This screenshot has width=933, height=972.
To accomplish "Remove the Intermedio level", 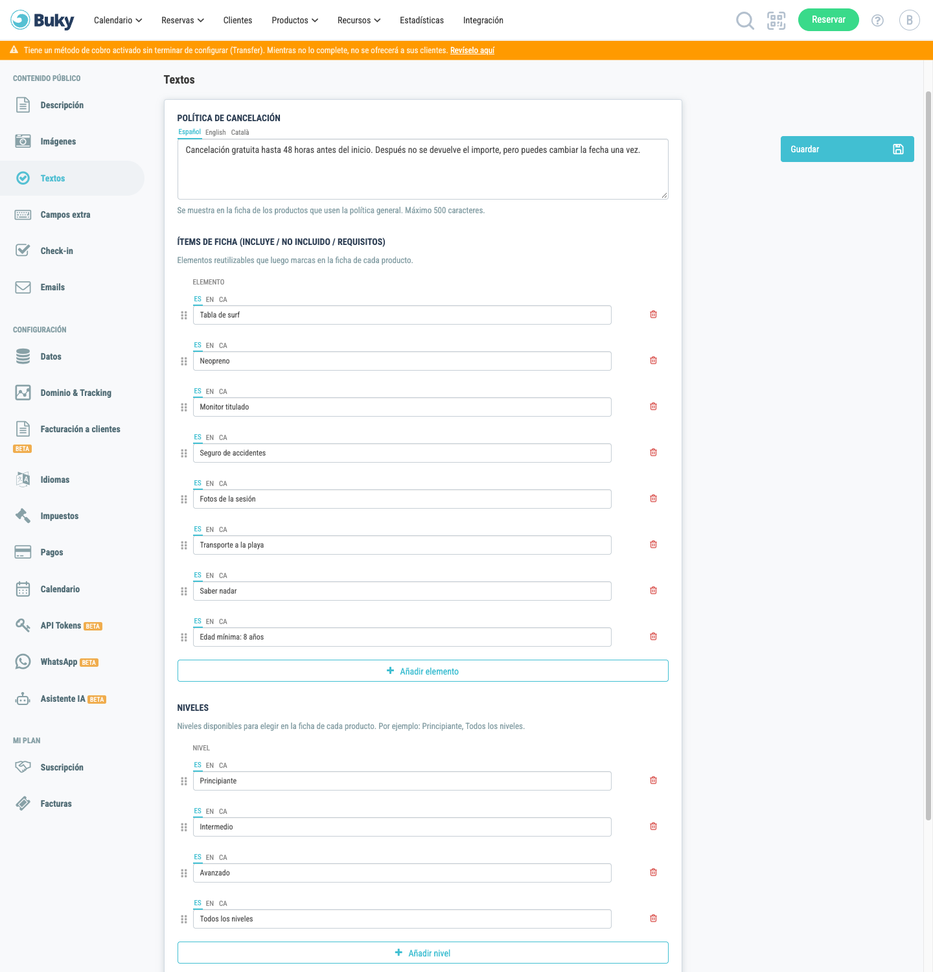I will [653, 826].
